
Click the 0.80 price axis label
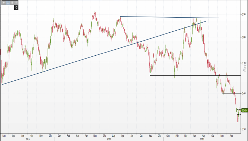tap(244, 37)
